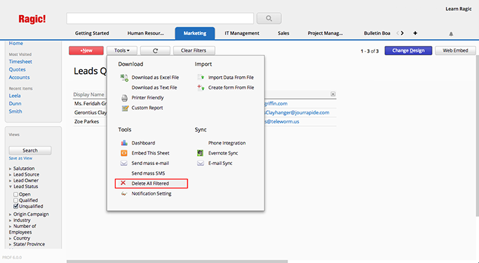Open the Custom Report icon

coord(125,108)
